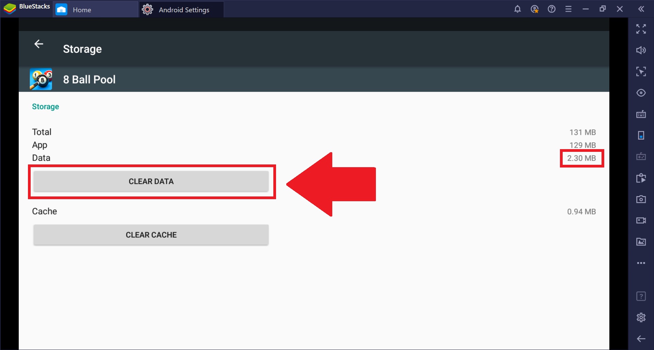
Task: Click the 131 MB total value
Action: [x=582, y=132]
